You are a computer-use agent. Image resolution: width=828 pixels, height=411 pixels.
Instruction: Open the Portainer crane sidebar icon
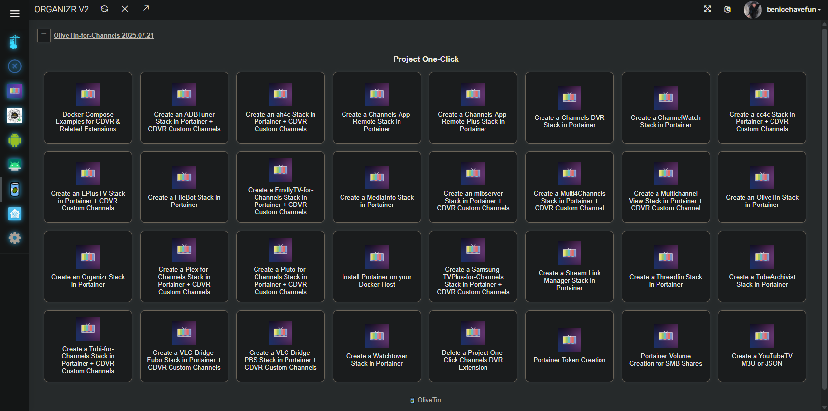(15, 42)
